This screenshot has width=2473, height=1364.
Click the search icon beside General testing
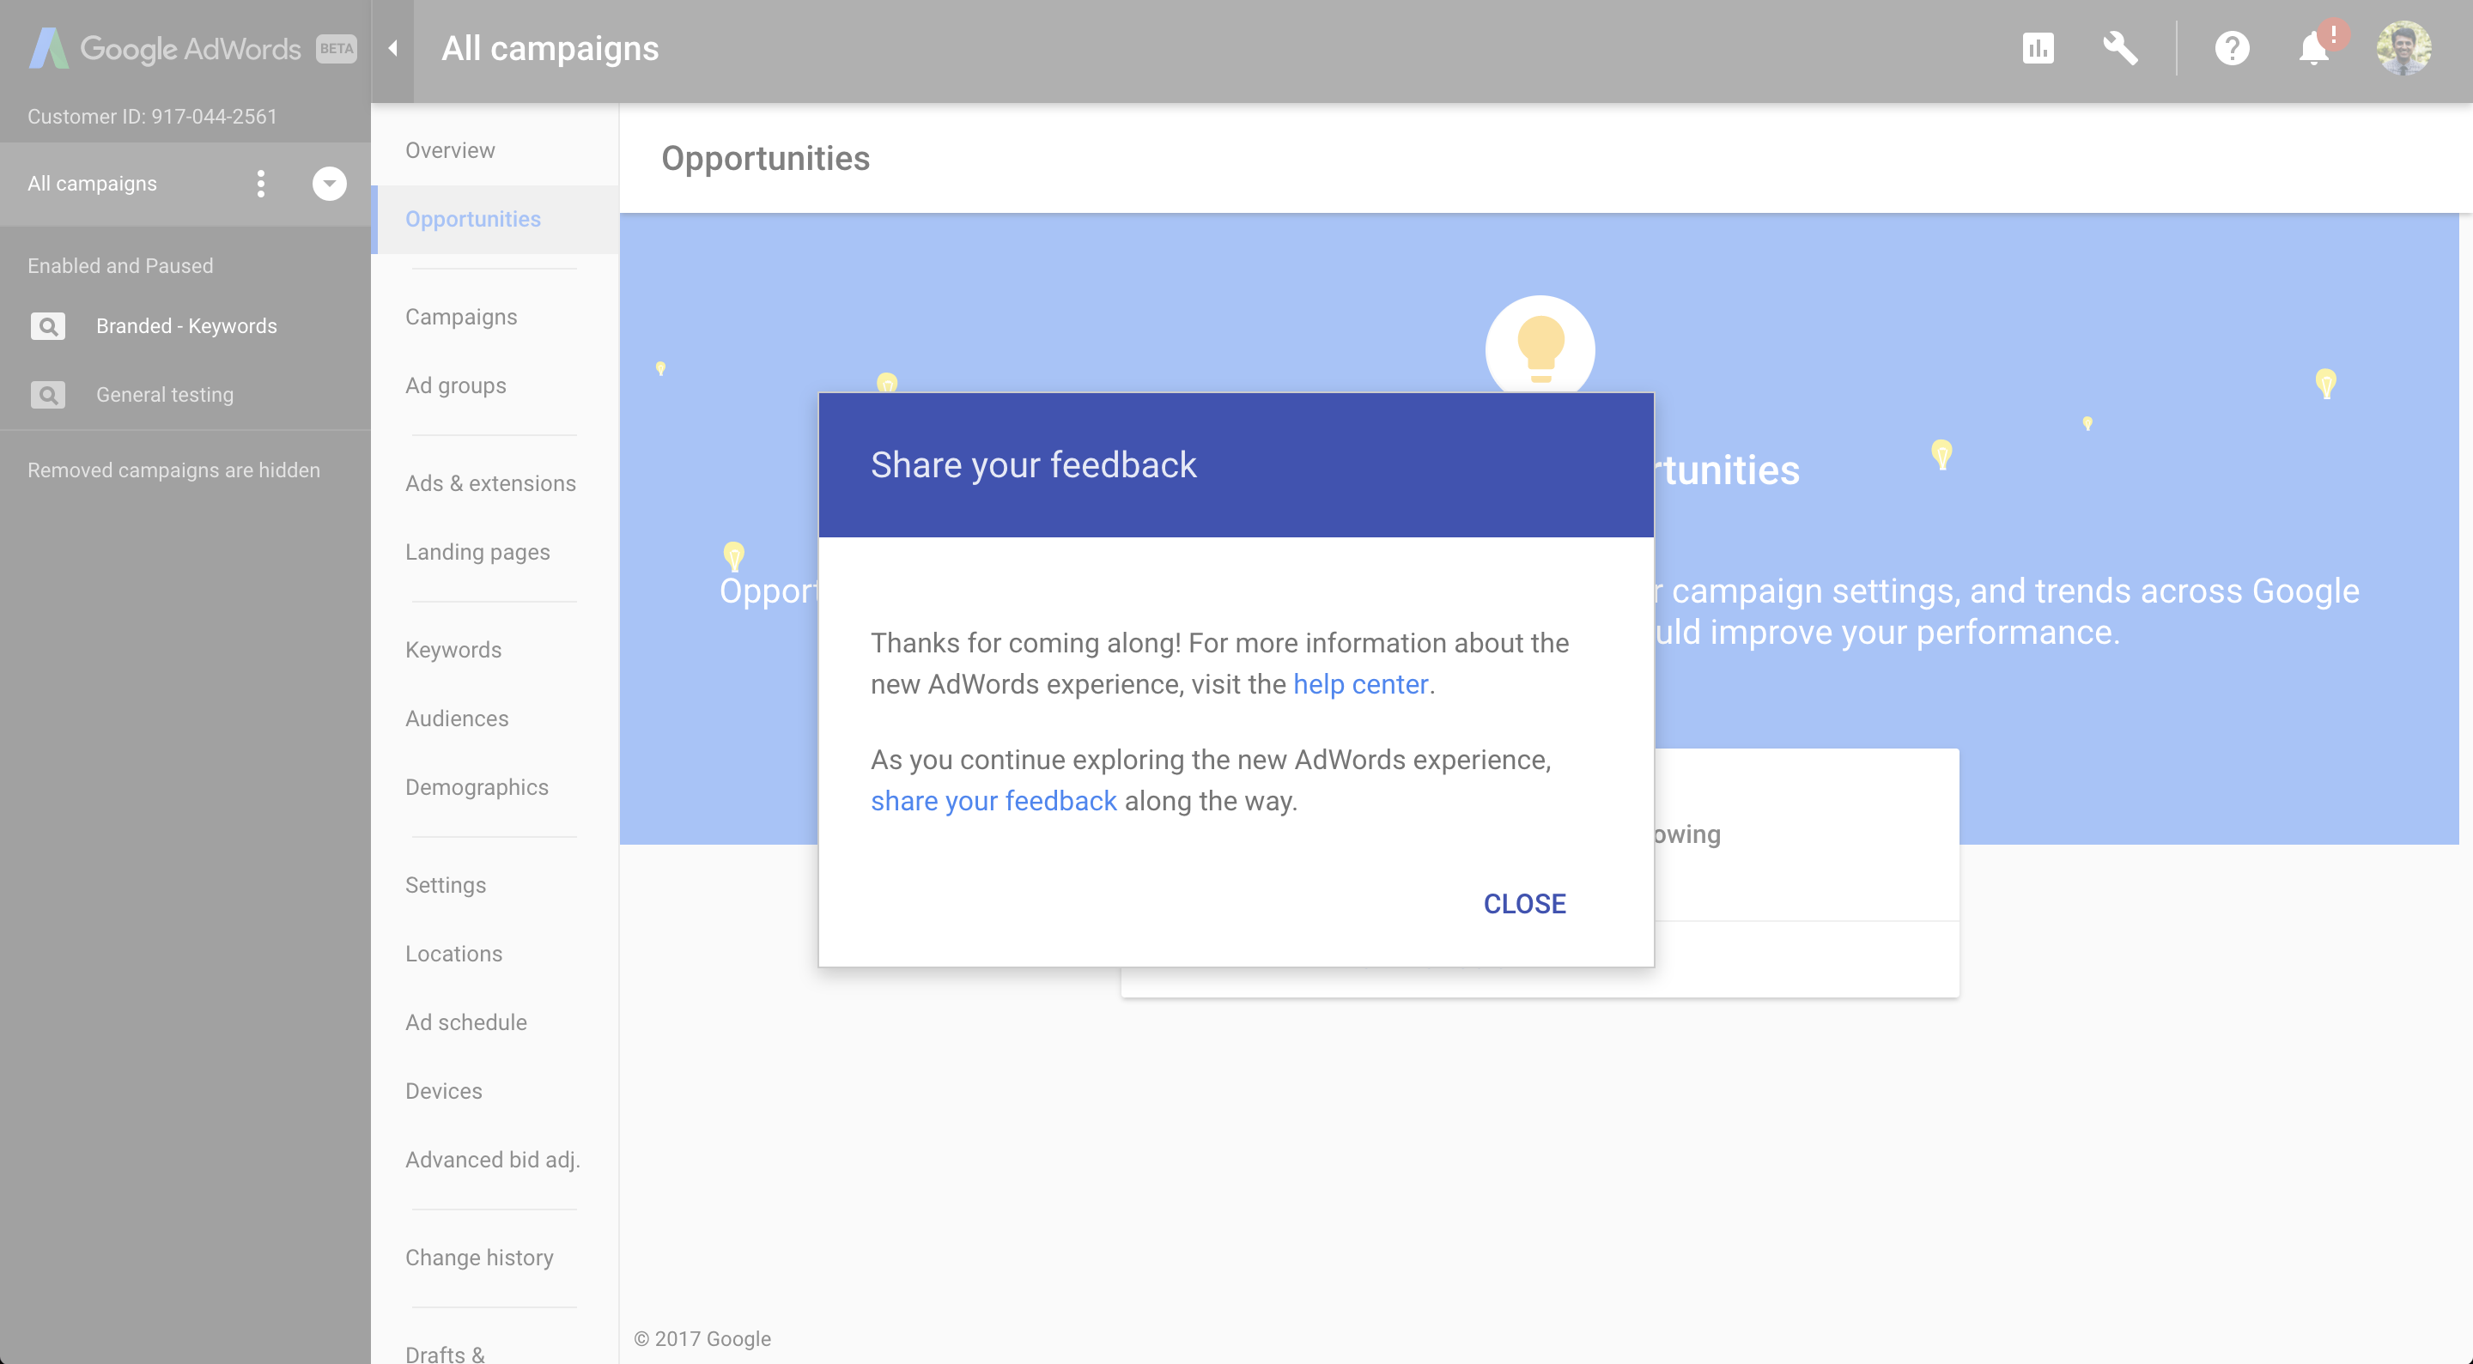coord(48,395)
